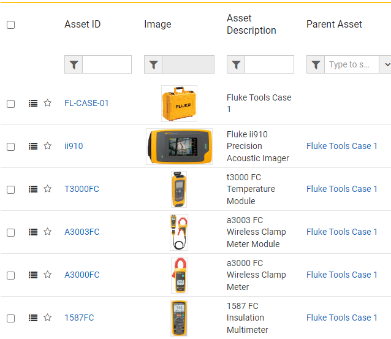
Task: Star the 1587FC asset as favorite
Action: click(47, 318)
